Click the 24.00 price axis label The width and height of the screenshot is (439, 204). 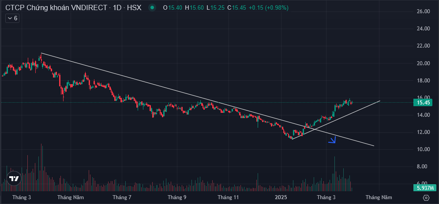click(x=423, y=29)
